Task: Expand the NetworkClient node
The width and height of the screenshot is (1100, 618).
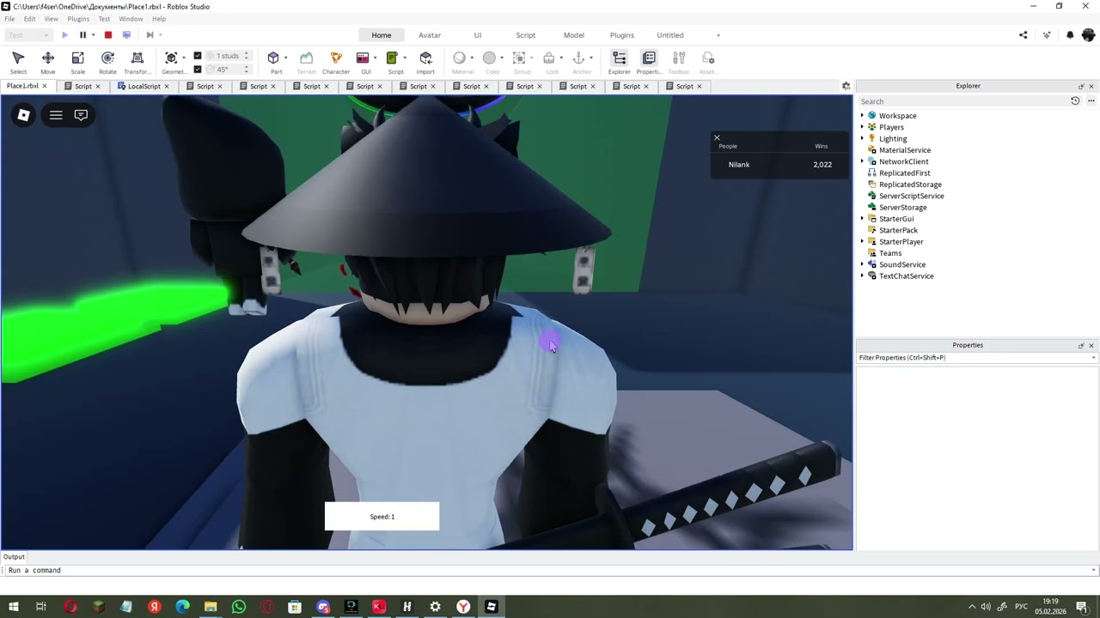Action: pyautogui.click(x=862, y=161)
